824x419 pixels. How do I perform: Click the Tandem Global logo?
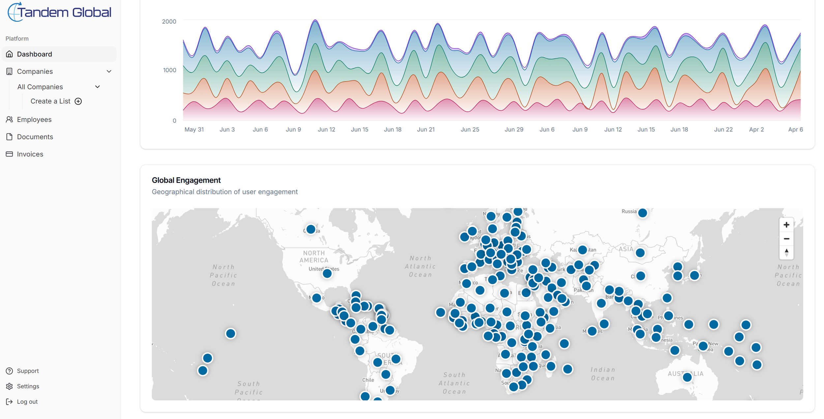[59, 12]
